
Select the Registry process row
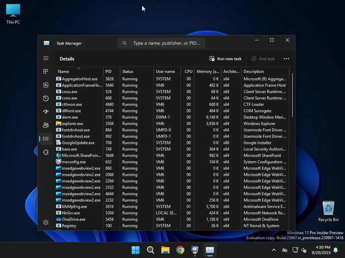point(172,225)
